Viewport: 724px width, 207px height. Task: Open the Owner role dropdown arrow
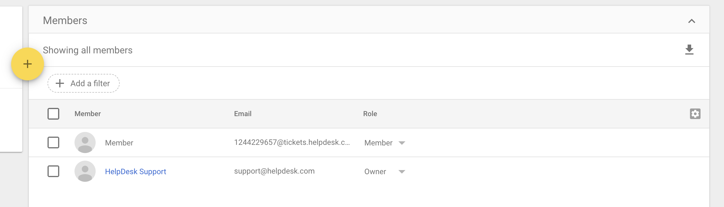tap(402, 172)
